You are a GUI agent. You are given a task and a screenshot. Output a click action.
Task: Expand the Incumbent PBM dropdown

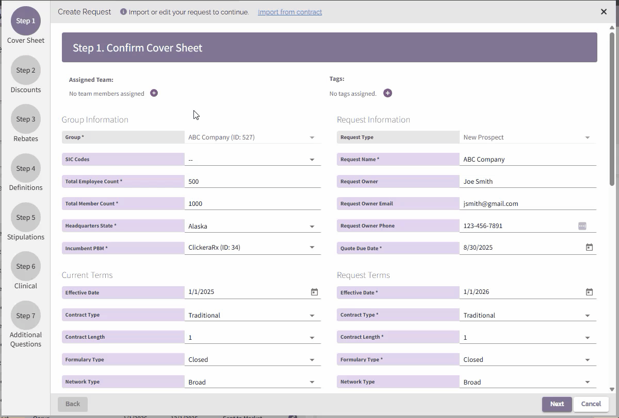pyautogui.click(x=312, y=248)
